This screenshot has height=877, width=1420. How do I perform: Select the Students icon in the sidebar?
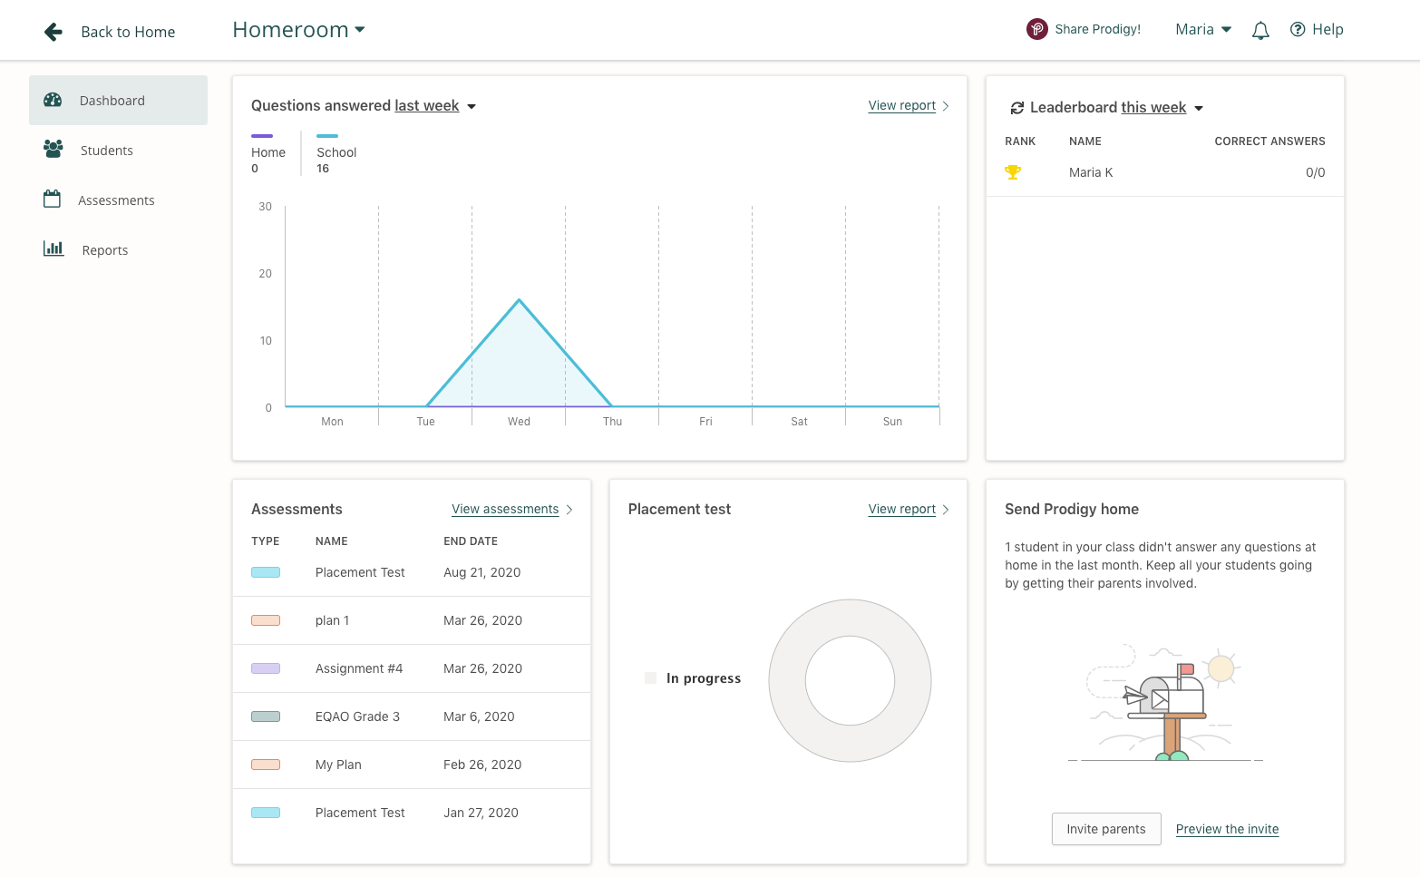(54, 150)
